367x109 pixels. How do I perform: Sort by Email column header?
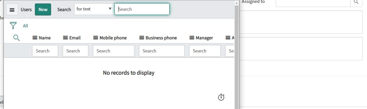75,38
